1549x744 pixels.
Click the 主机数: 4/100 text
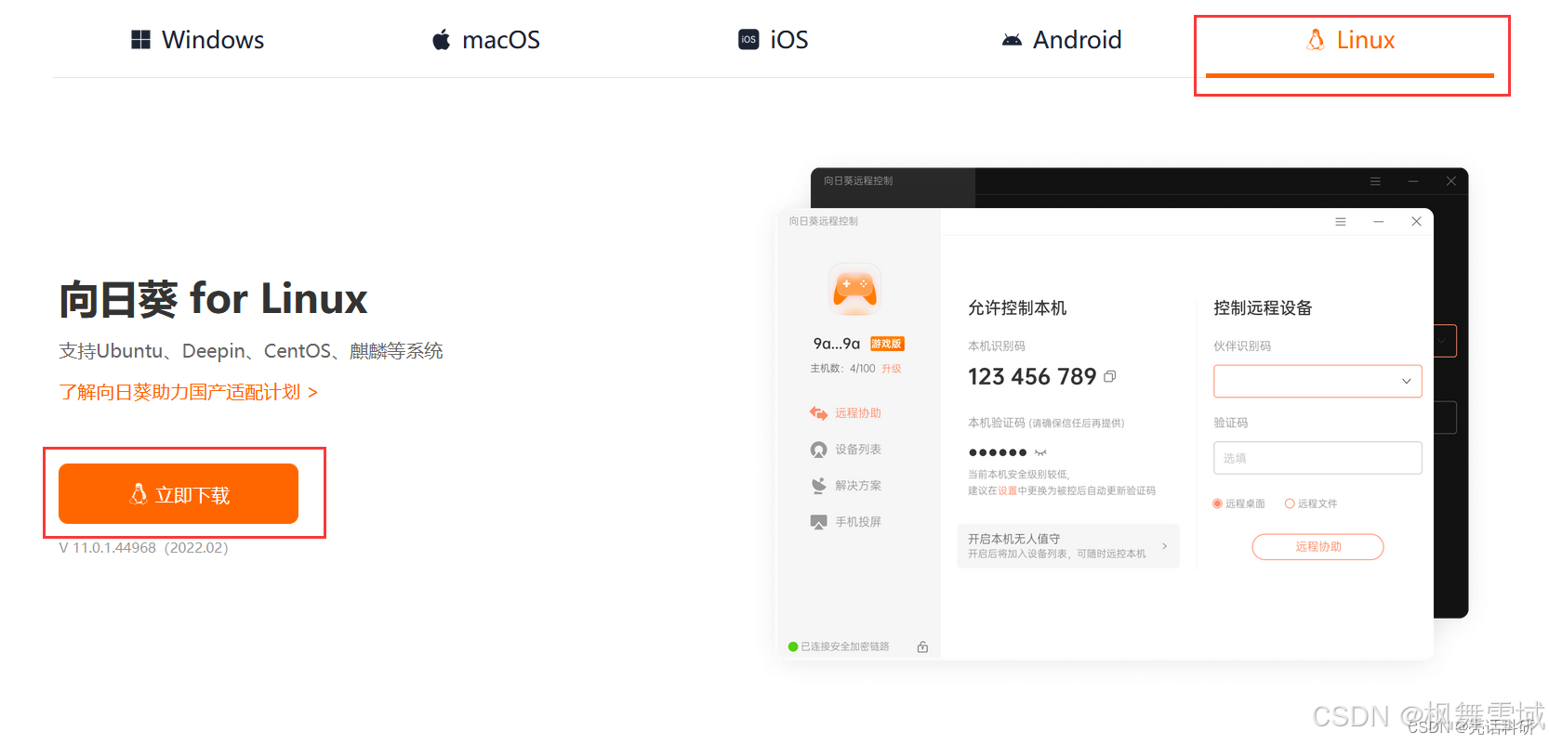click(842, 369)
